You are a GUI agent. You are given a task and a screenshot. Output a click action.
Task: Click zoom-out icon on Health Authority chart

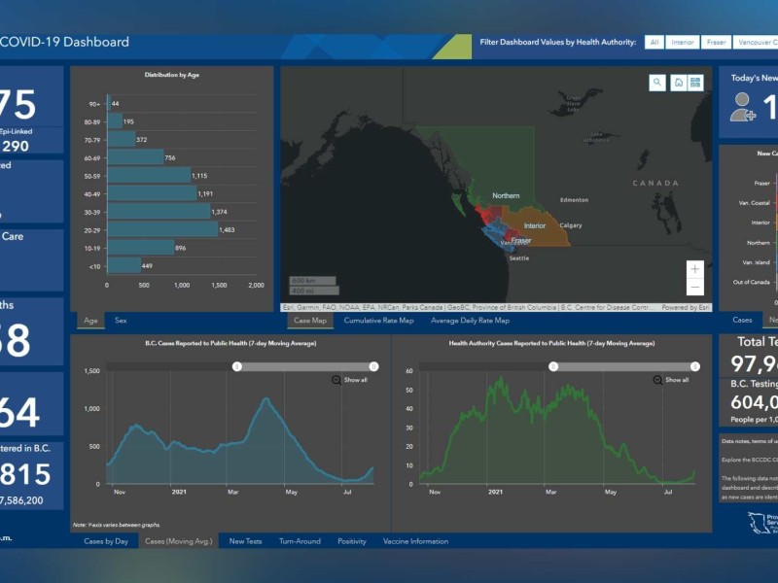(657, 380)
